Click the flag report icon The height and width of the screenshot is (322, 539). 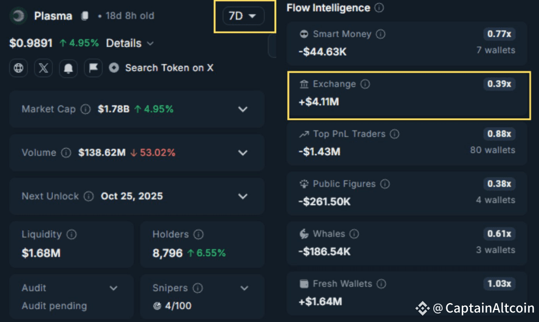93,68
